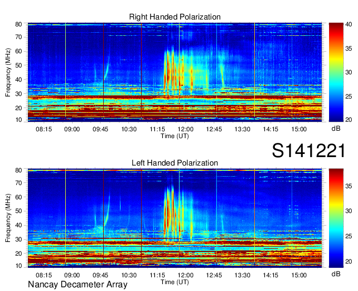Click the Left Handed Polarization title
Image resolution: width=358 pixels, height=291 pixels.
[x=175, y=163]
